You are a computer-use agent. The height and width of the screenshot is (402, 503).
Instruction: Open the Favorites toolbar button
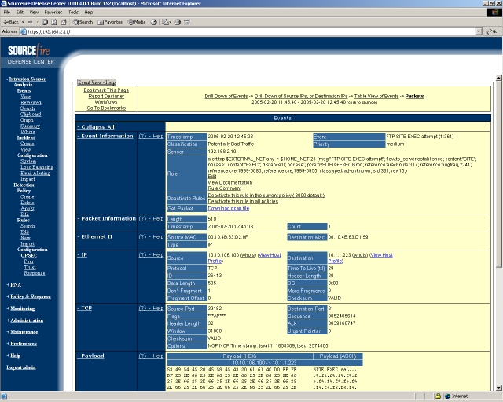pos(111,22)
